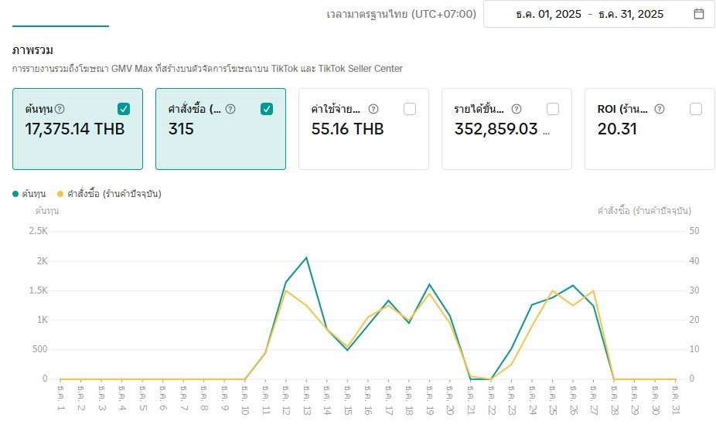
Task: Show tooltip for ค่าใช้จ่าย help icon
Action: (373, 109)
